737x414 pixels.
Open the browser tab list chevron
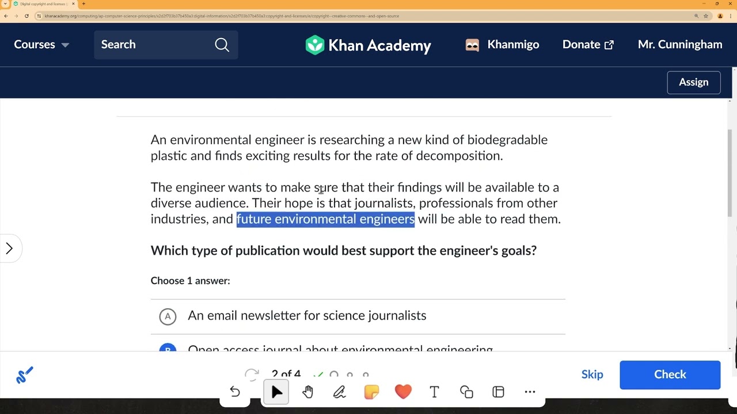coord(5,4)
